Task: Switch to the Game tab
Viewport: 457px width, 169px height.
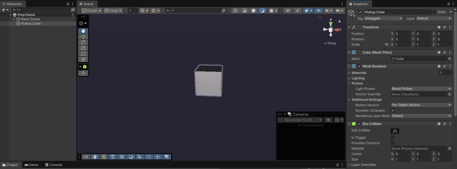Action: coord(31,165)
